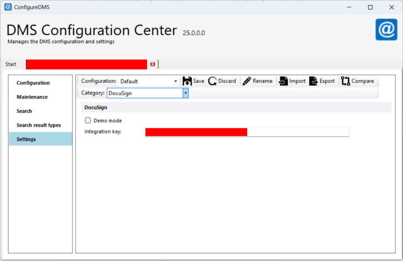Click the Compare icon in toolbar
The height and width of the screenshot is (261, 403).
(345, 81)
